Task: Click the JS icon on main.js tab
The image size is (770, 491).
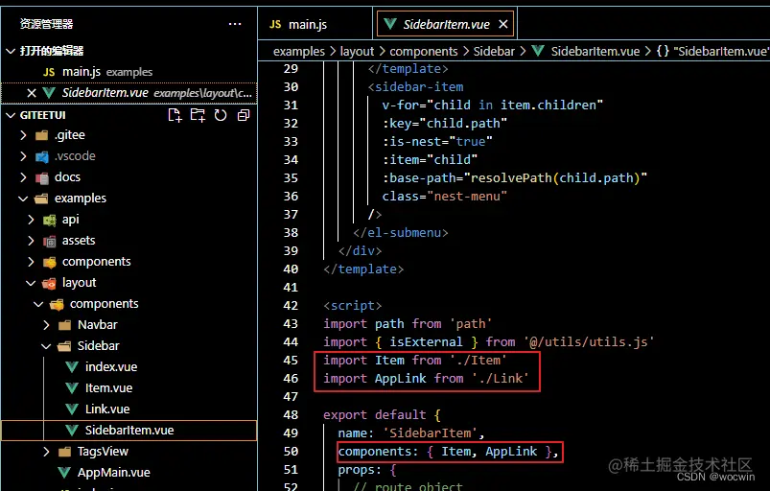Action: 275,24
